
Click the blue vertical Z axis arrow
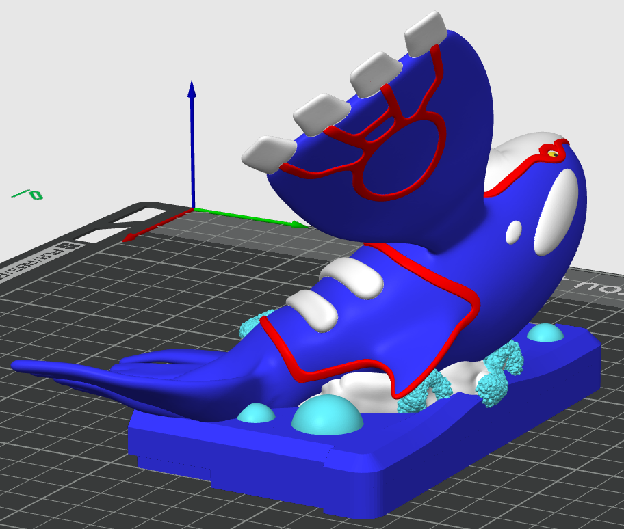point(192,144)
